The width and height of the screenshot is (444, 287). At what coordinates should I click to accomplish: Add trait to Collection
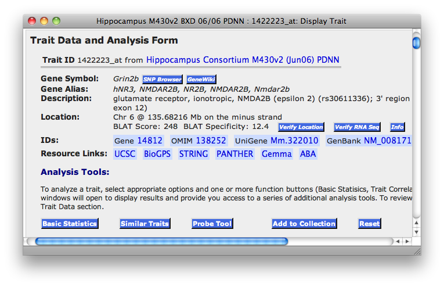coord(304,224)
